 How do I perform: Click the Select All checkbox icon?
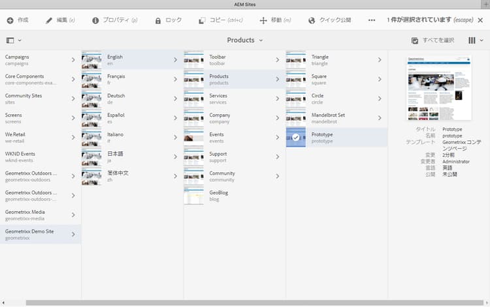[415, 40]
